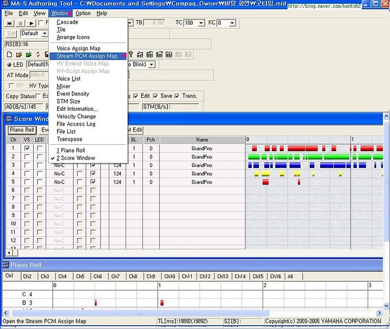Start playback with the play button
This screenshot has height=329, width=390.
[x=31, y=23]
